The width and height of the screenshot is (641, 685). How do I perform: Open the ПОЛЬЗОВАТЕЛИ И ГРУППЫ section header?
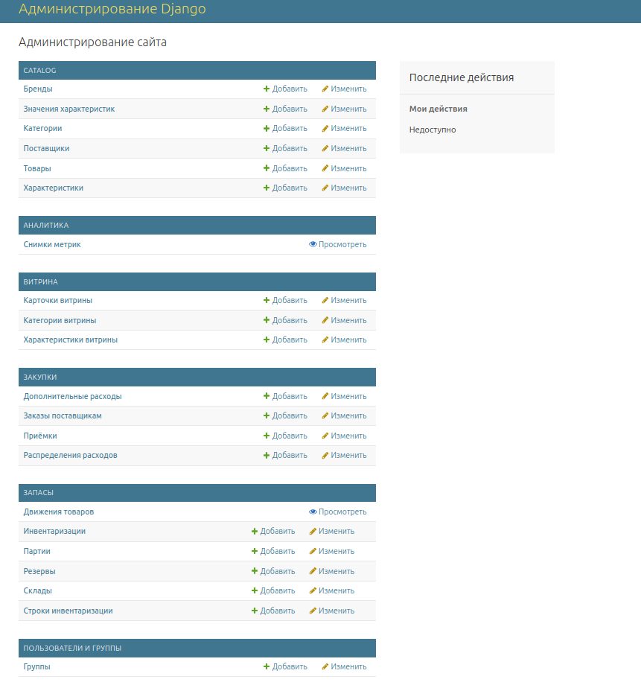click(x=72, y=648)
